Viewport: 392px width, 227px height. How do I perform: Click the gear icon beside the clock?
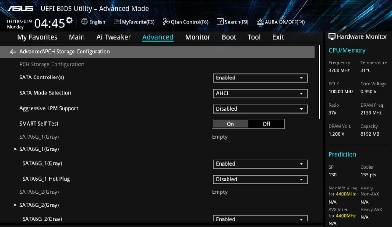coord(69,21)
